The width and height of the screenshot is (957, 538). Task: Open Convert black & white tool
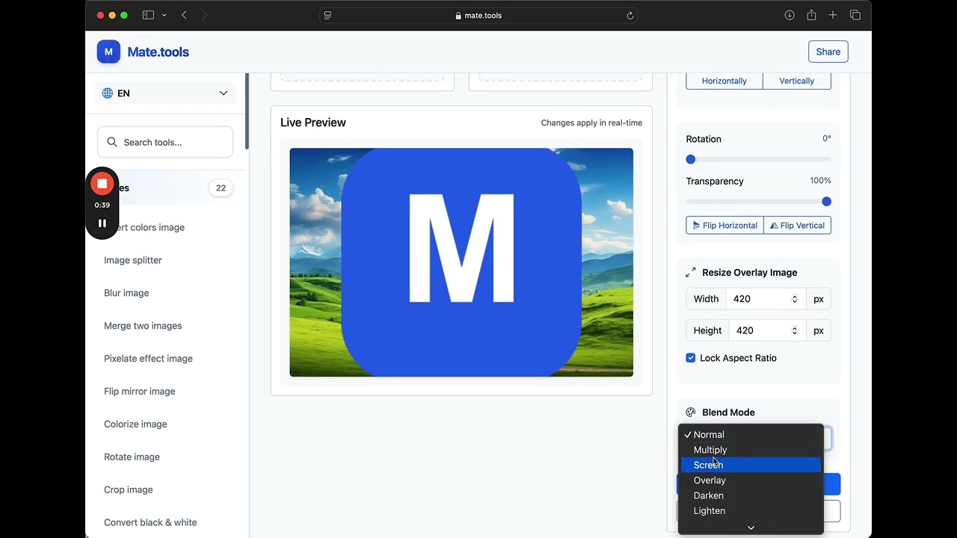[x=150, y=523]
